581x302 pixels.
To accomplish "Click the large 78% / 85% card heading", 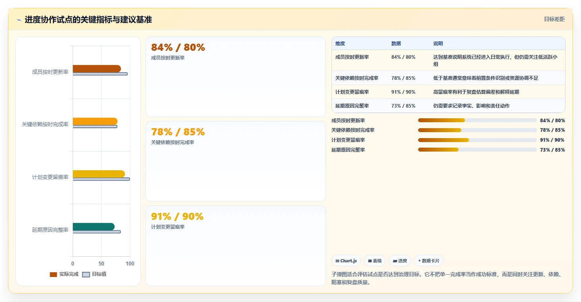I will [x=178, y=132].
